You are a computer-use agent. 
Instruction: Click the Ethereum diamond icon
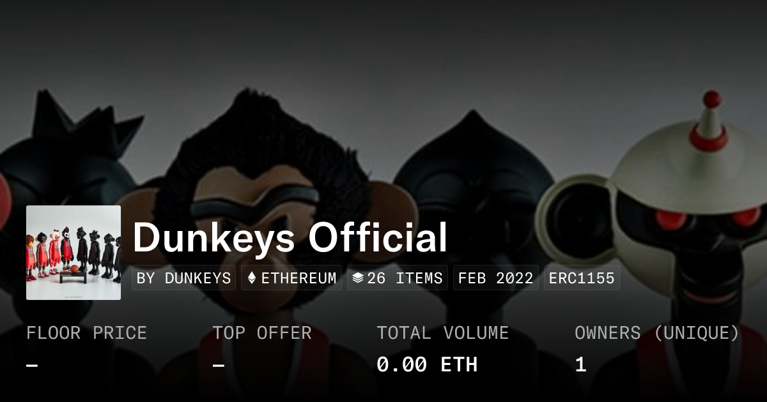pos(252,278)
